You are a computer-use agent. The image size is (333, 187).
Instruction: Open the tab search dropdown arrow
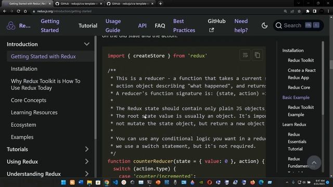(298, 3)
